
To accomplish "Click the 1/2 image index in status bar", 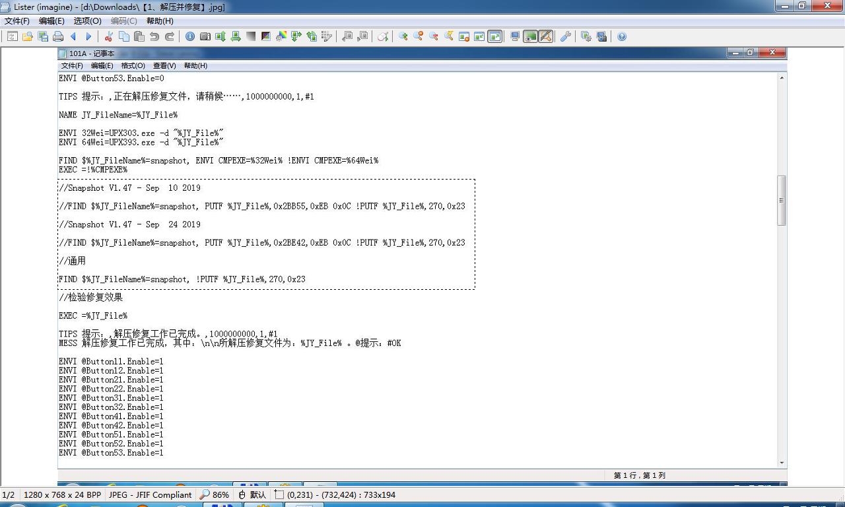I will [9, 494].
